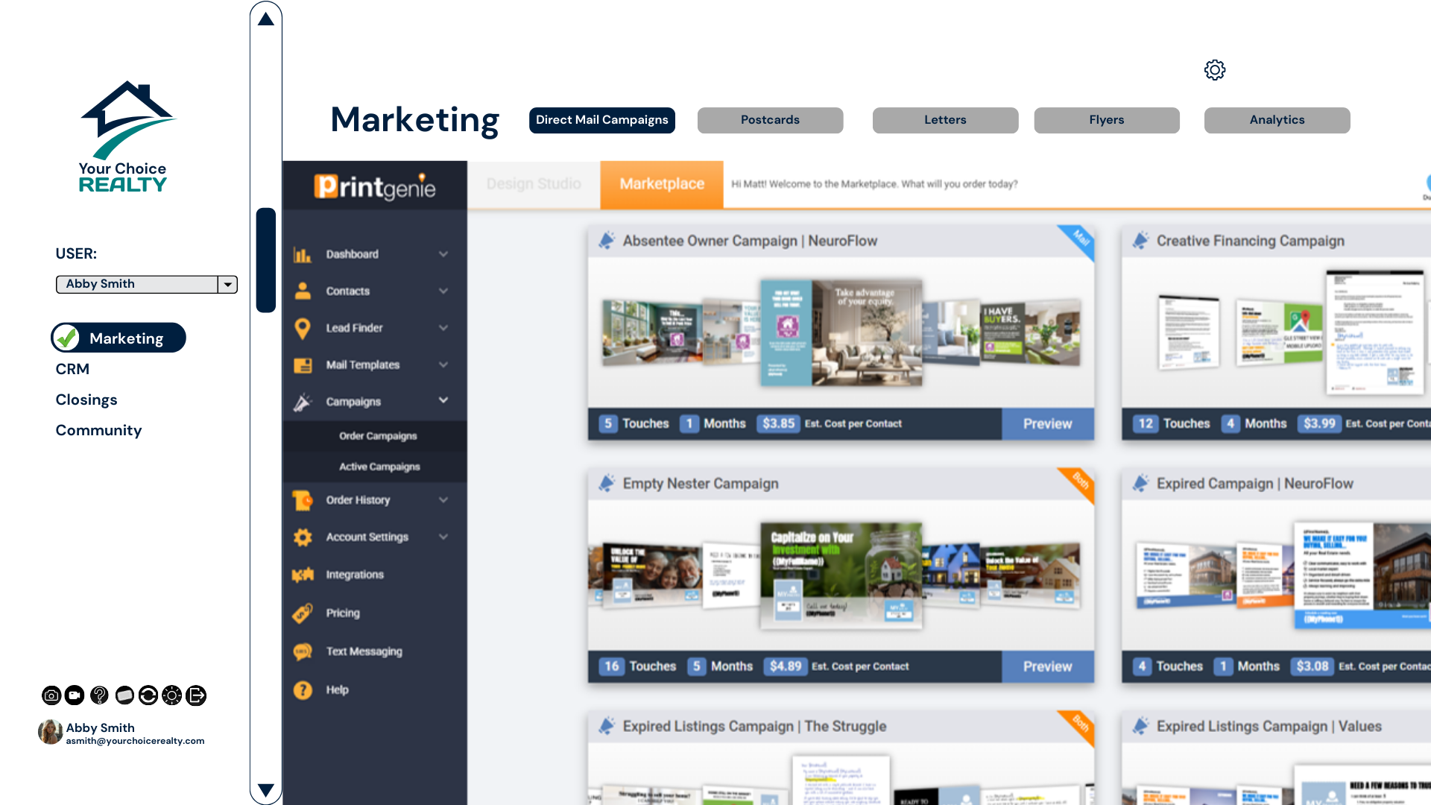
Task: Click the scroll down arrow
Action: point(266,789)
